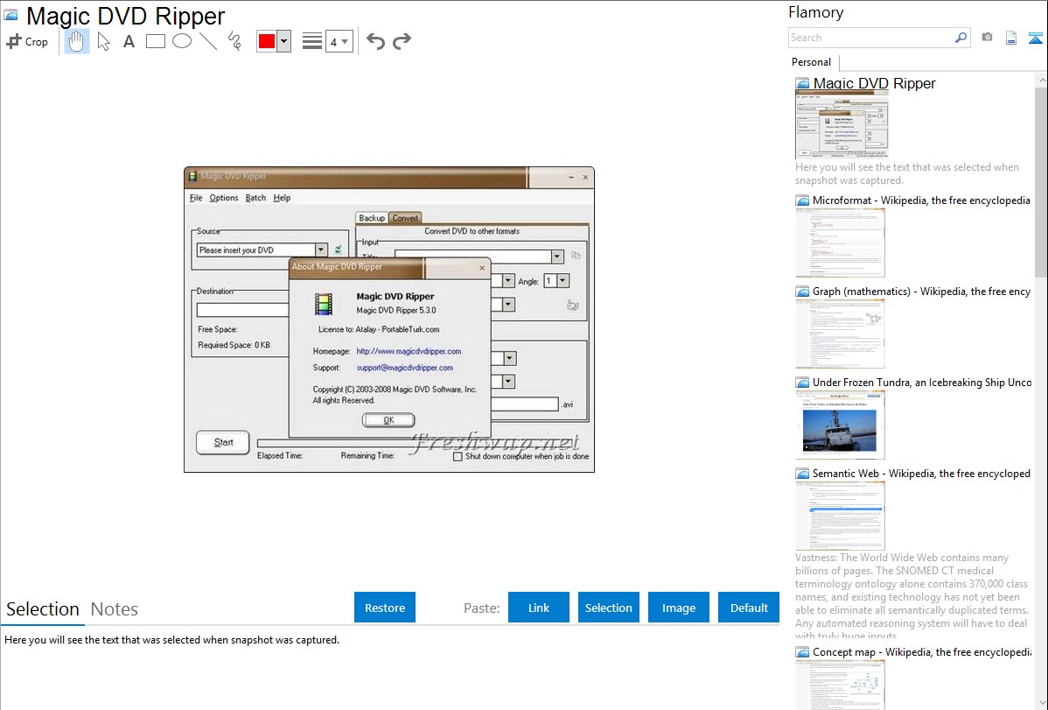
Task: Click the Start button
Action: [x=222, y=442]
